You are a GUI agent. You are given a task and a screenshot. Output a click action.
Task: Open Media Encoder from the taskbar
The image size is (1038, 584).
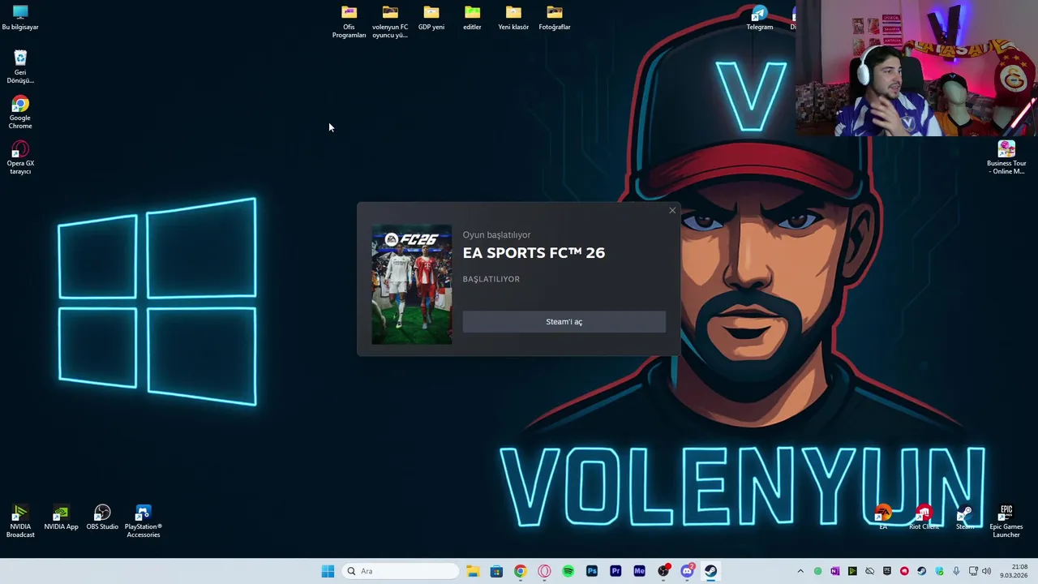click(x=639, y=571)
